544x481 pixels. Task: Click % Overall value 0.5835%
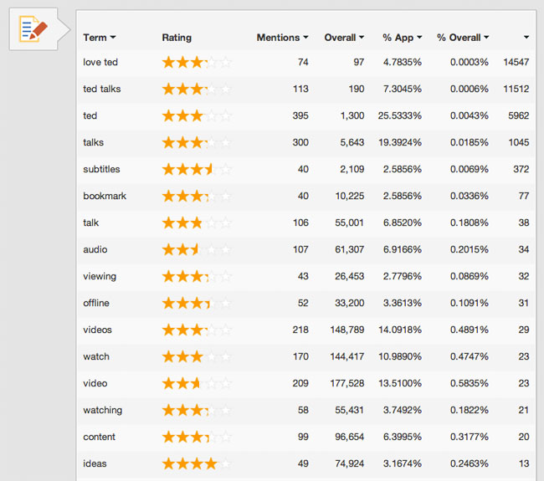tap(469, 383)
